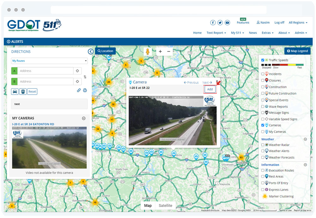The width and height of the screenshot is (316, 218).
Task: Expand About menu
Action: point(284,33)
